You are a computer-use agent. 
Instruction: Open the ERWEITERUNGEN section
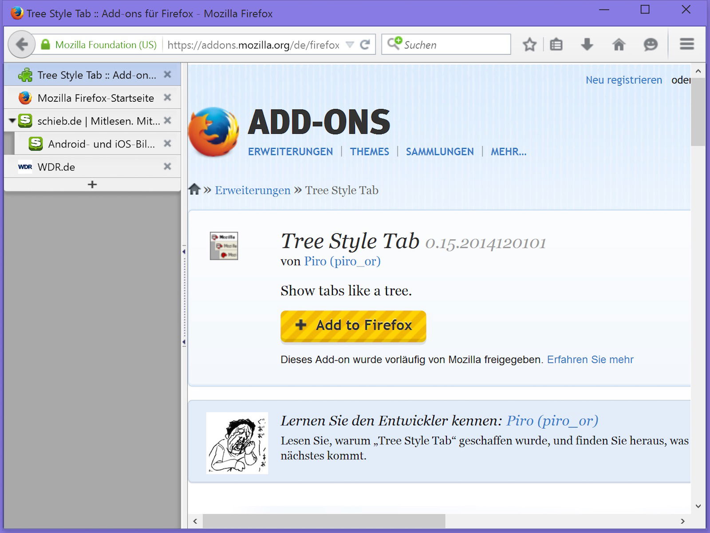(x=290, y=152)
